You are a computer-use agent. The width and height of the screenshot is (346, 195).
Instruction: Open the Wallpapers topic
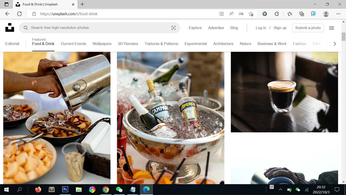click(x=102, y=44)
